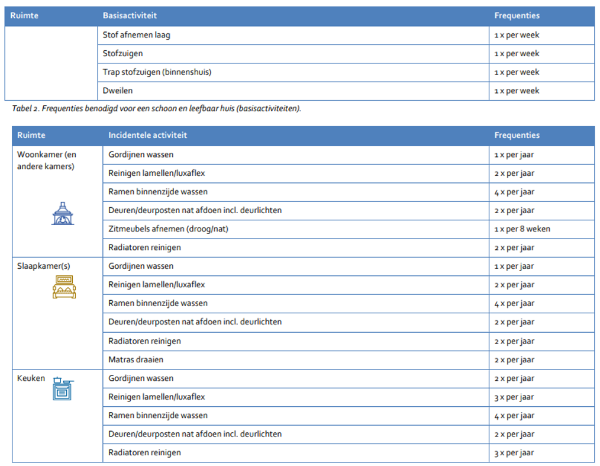Click the 'Slaapkamer(s)' room label
This screenshot has height=466, width=600.
point(43,266)
